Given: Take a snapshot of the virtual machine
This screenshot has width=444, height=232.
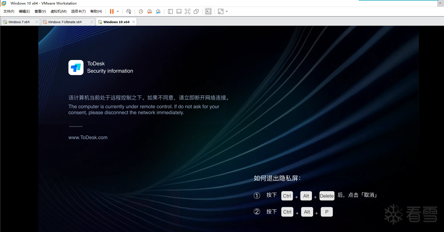Looking at the screenshot, I should pos(141,11).
